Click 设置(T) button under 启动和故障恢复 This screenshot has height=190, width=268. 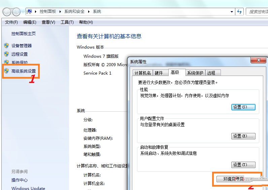(243, 165)
